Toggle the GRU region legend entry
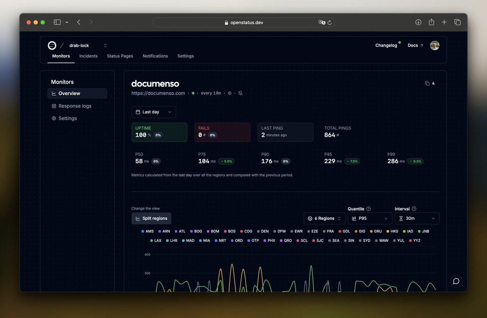The image size is (487, 318). point(376,231)
